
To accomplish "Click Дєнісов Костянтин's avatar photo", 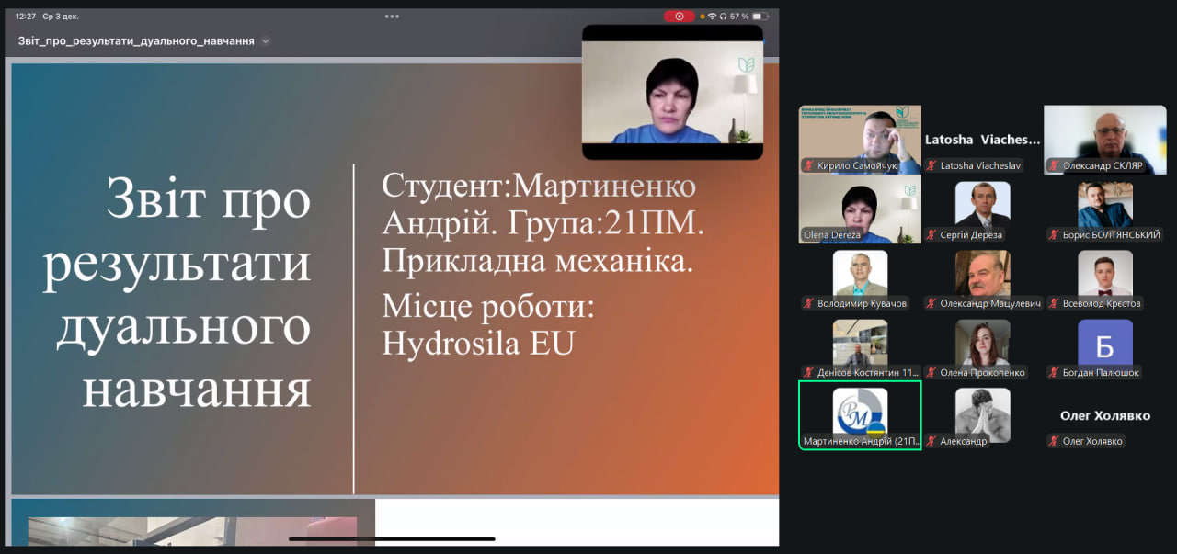I will (x=860, y=342).
